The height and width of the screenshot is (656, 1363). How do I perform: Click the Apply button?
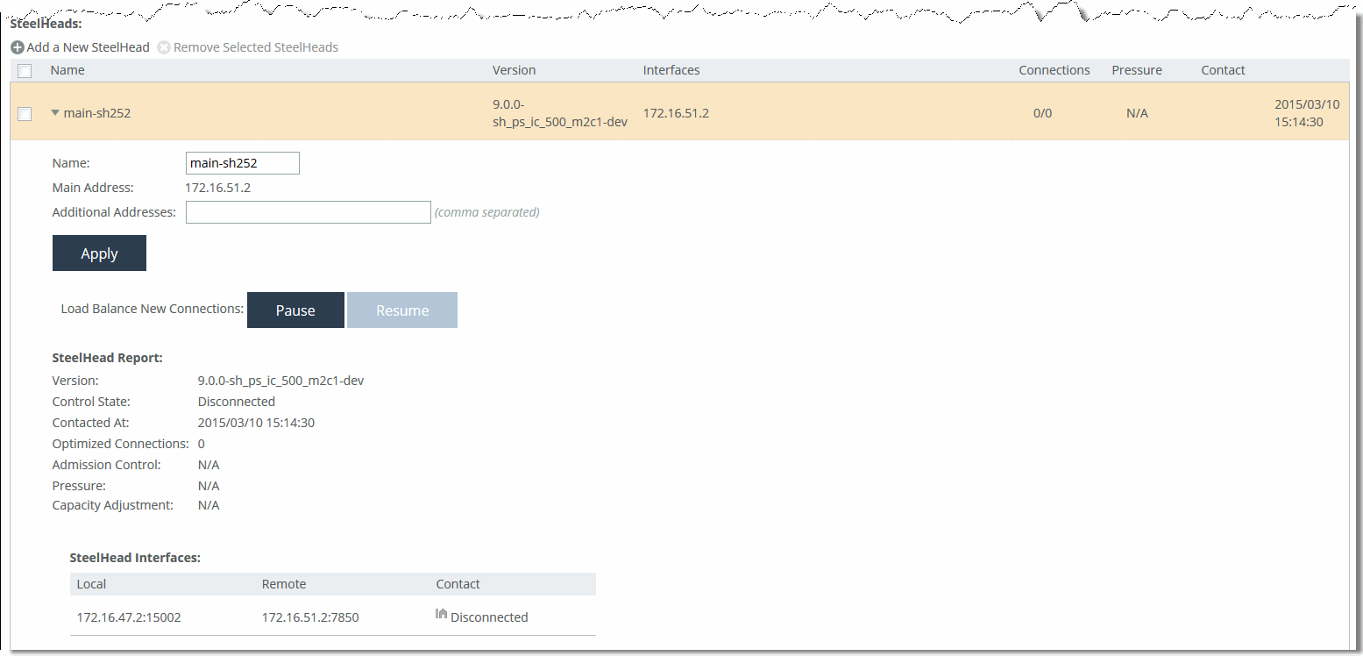point(99,253)
